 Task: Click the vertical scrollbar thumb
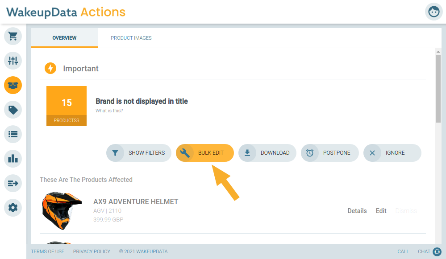pos(438,89)
